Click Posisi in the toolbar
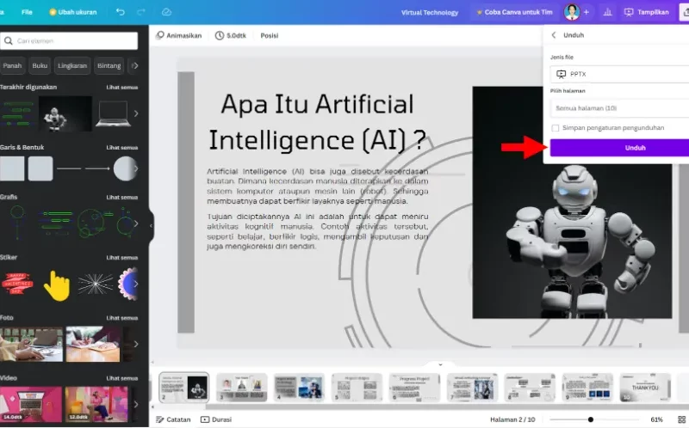 (x=270, y=35)
